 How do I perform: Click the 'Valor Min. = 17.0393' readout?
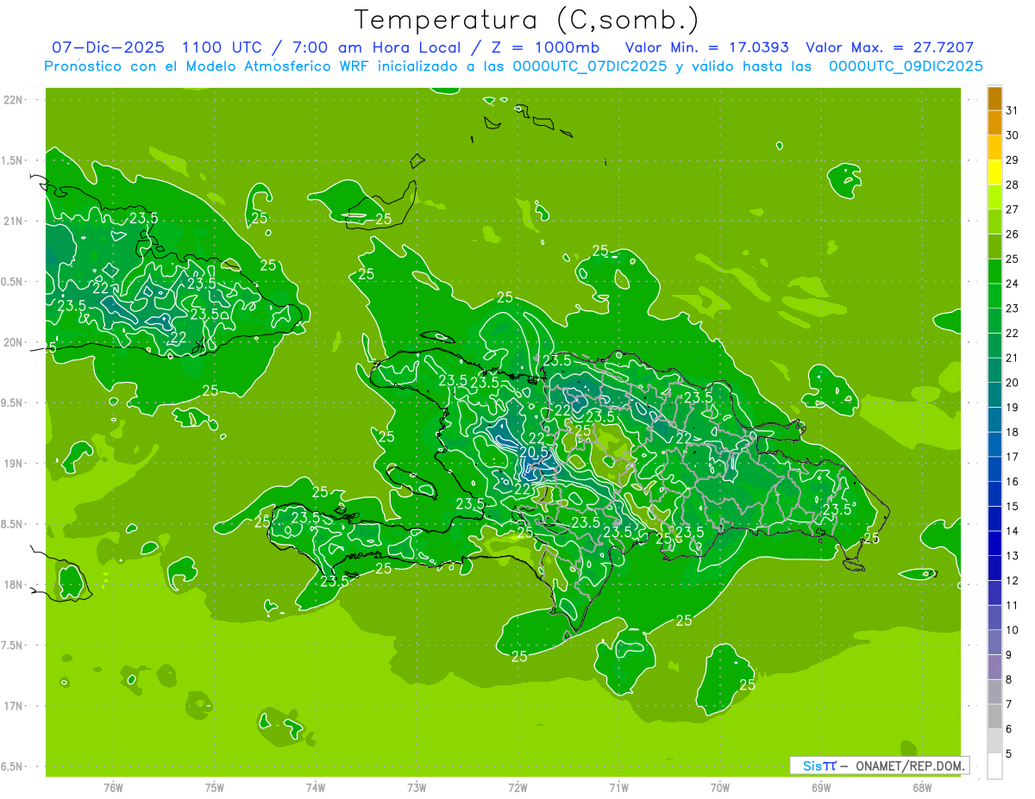pos(707,48)
